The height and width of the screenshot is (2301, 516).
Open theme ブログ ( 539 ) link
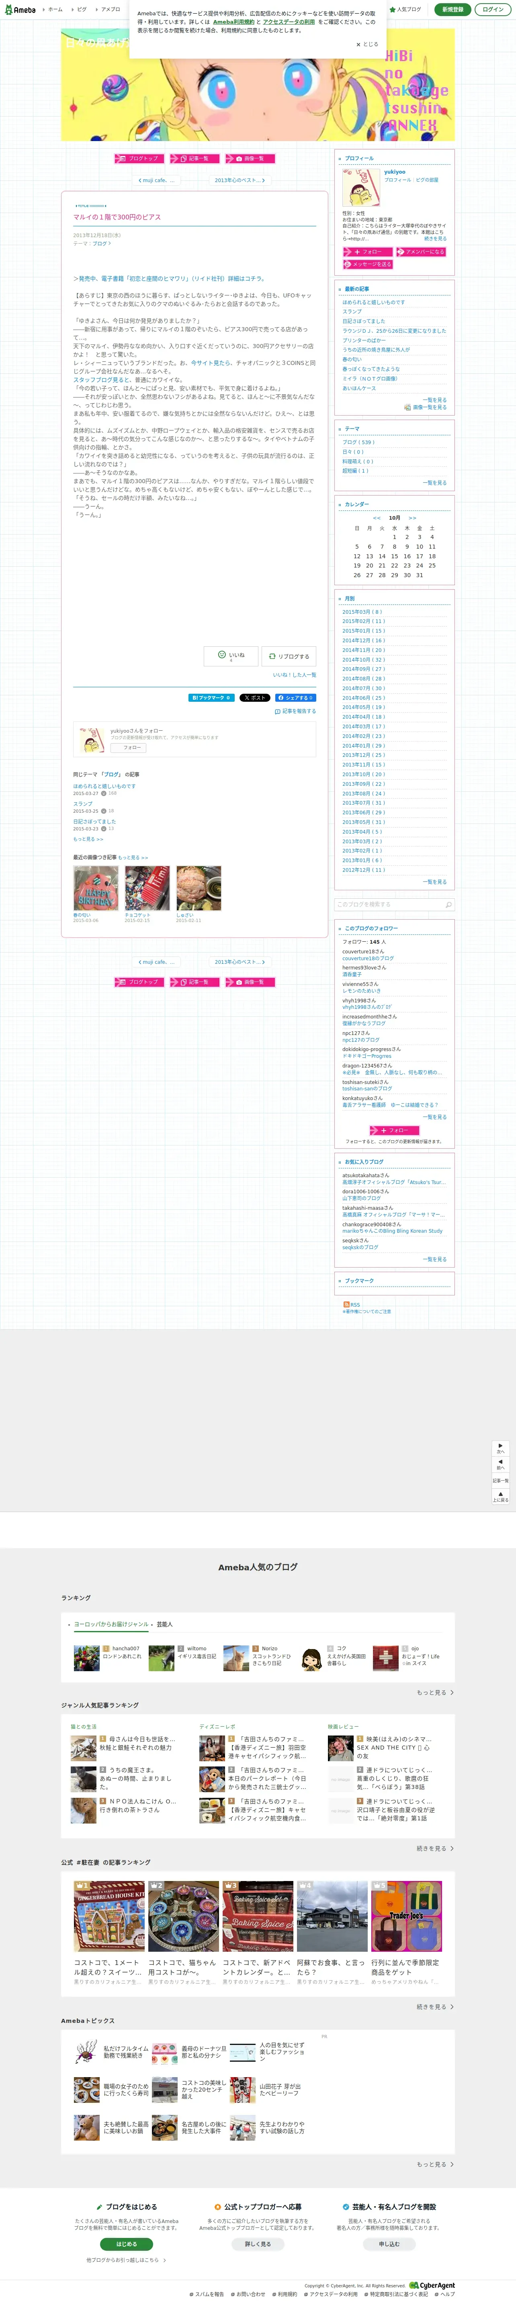point(359,442)
